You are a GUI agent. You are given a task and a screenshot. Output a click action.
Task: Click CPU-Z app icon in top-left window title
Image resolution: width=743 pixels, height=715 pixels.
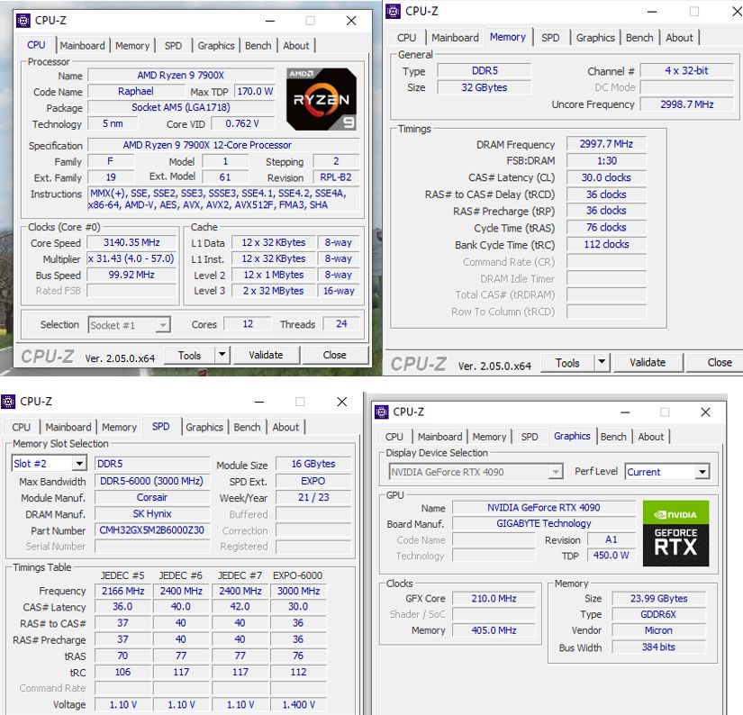23,21
